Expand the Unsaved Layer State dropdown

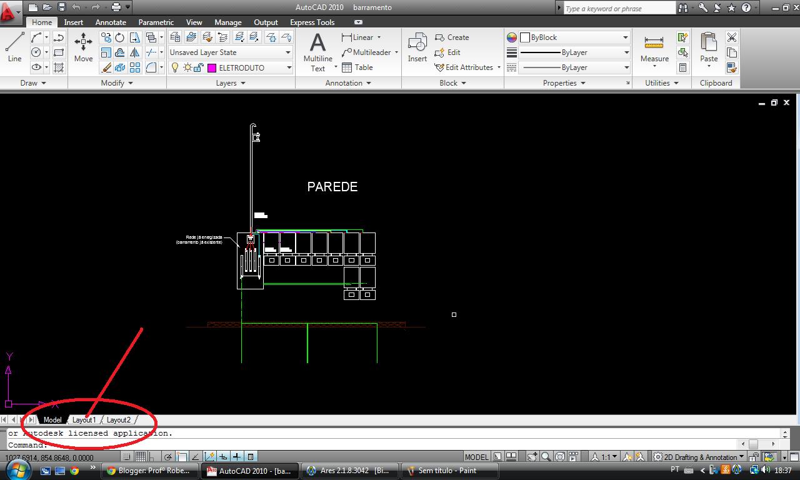(288, 52)
